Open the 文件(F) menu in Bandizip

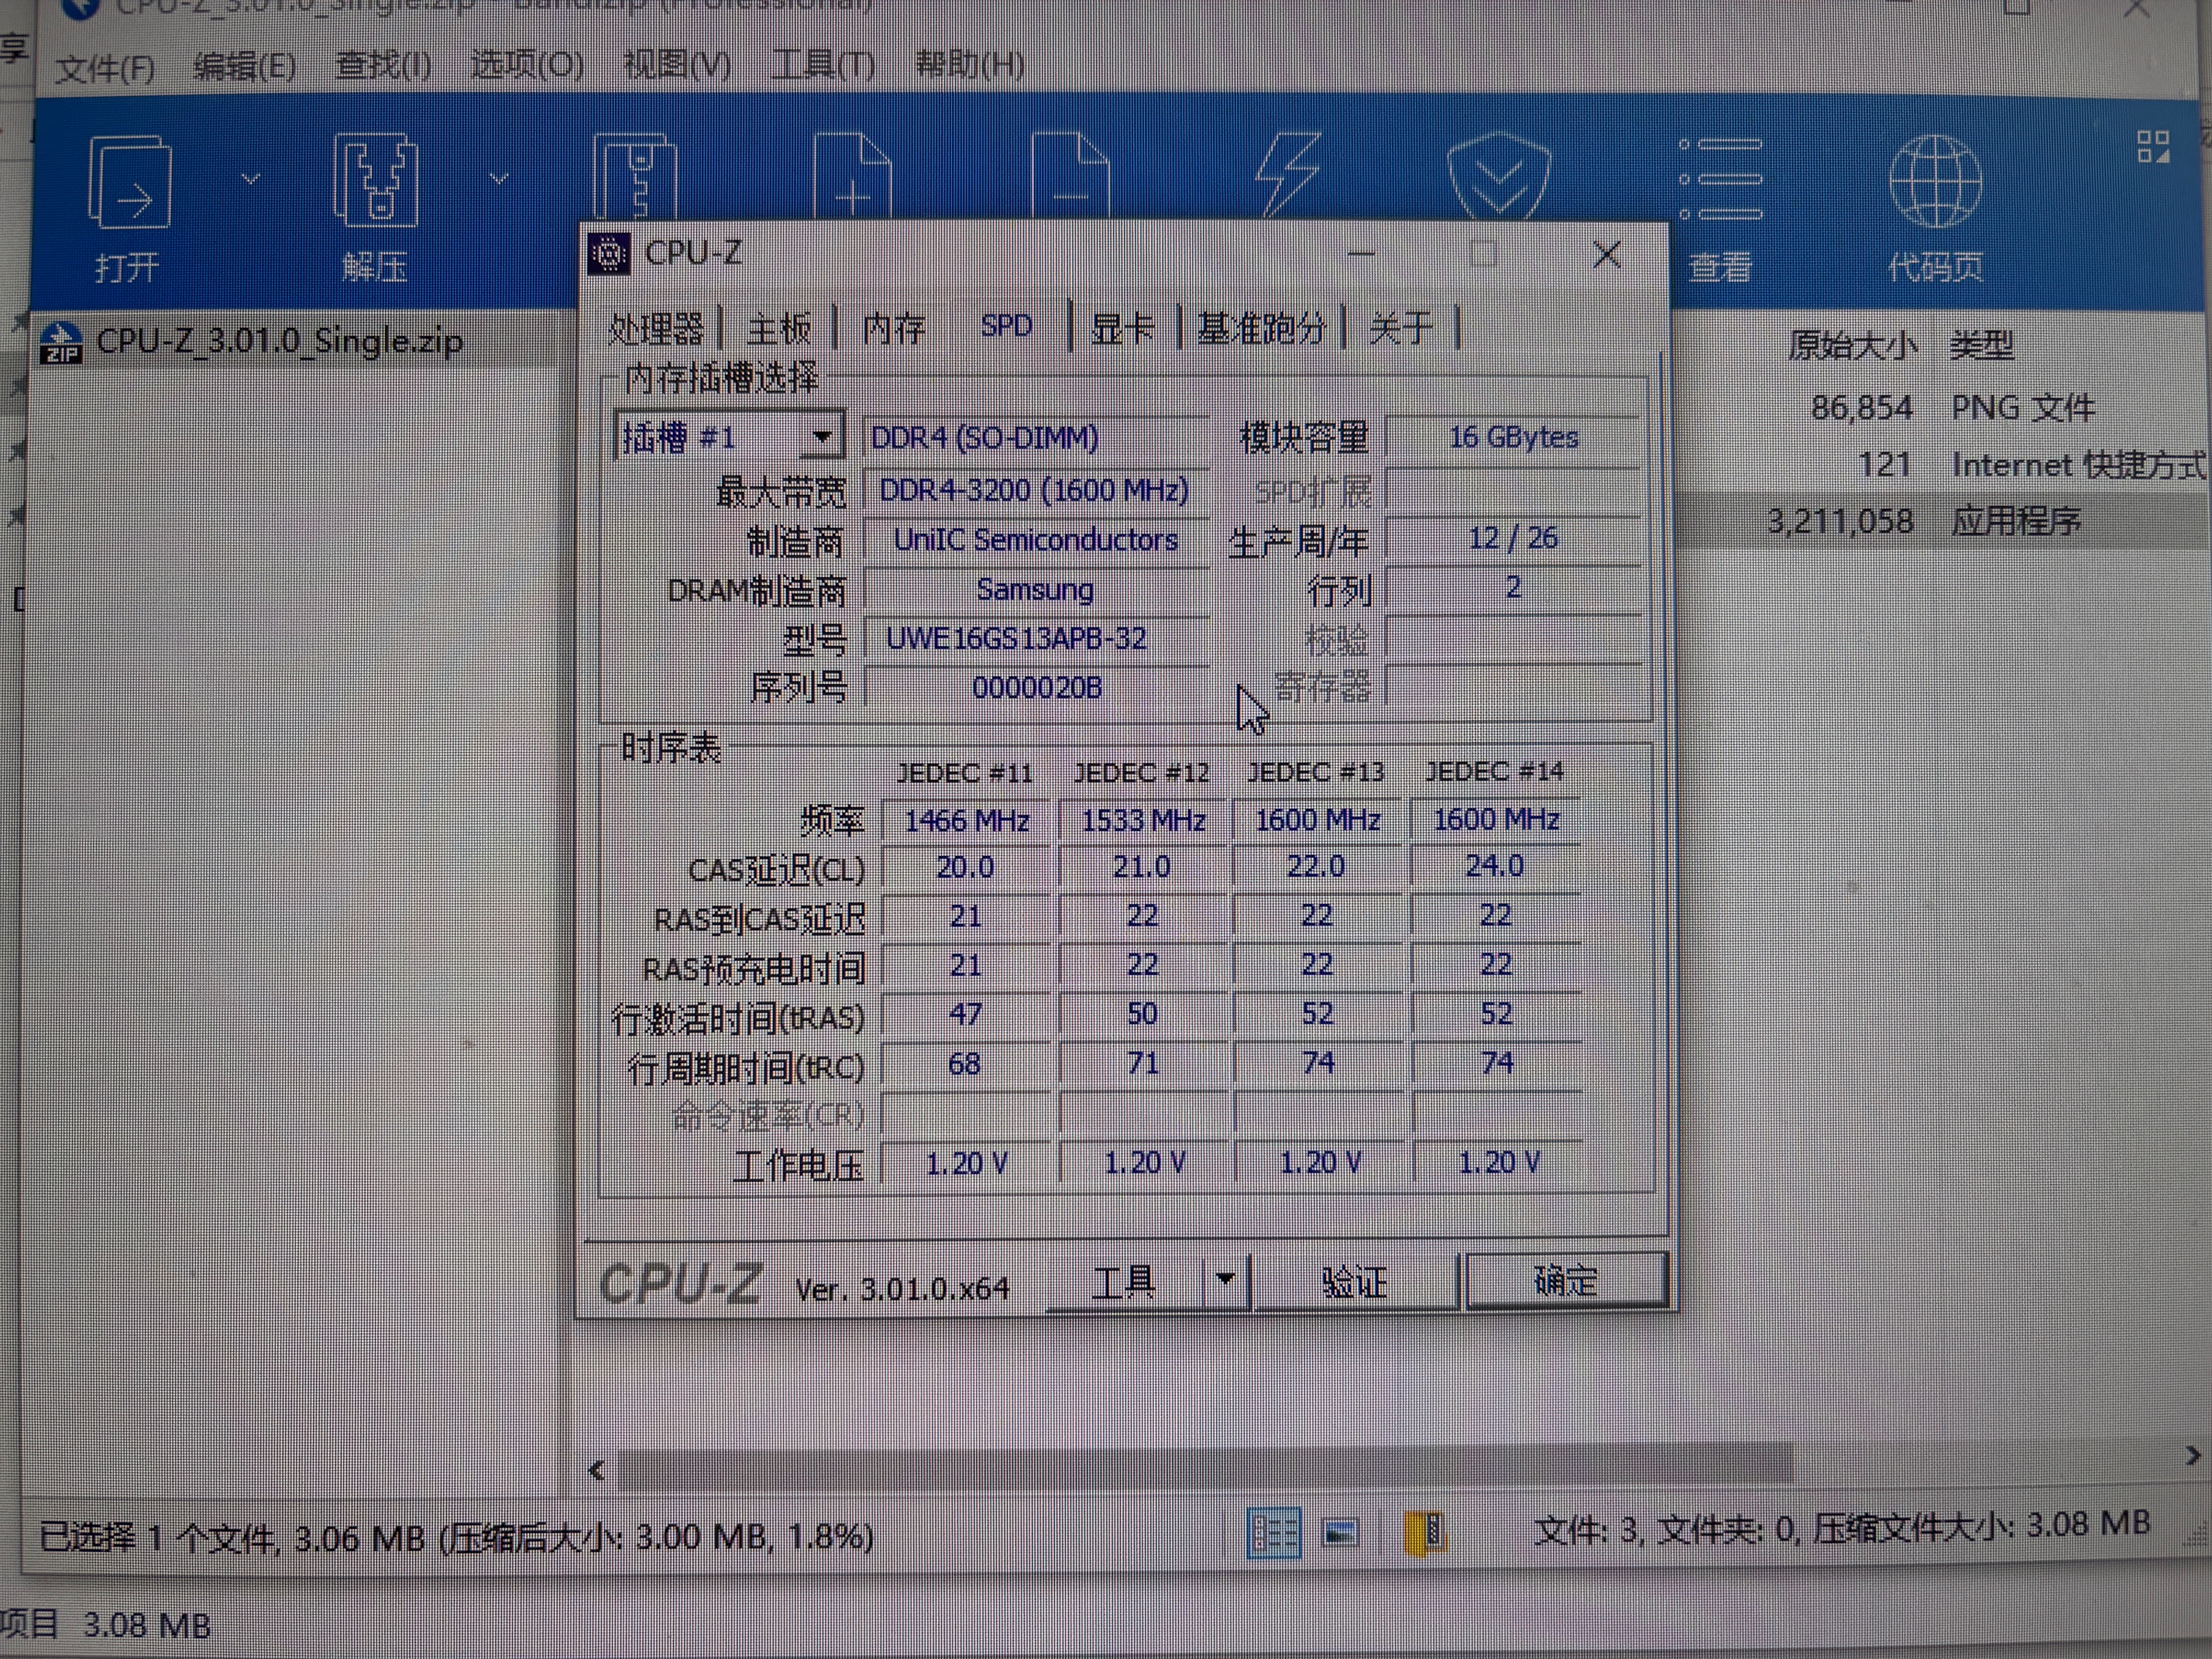[105, 68]
